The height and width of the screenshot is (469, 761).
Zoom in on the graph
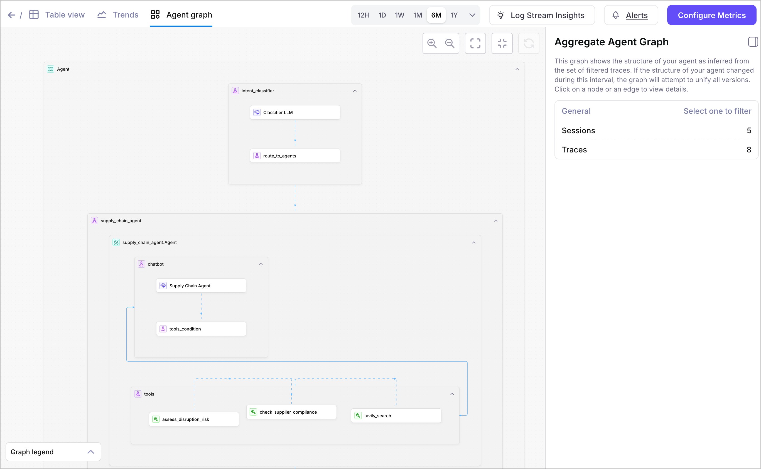point(432,43)
